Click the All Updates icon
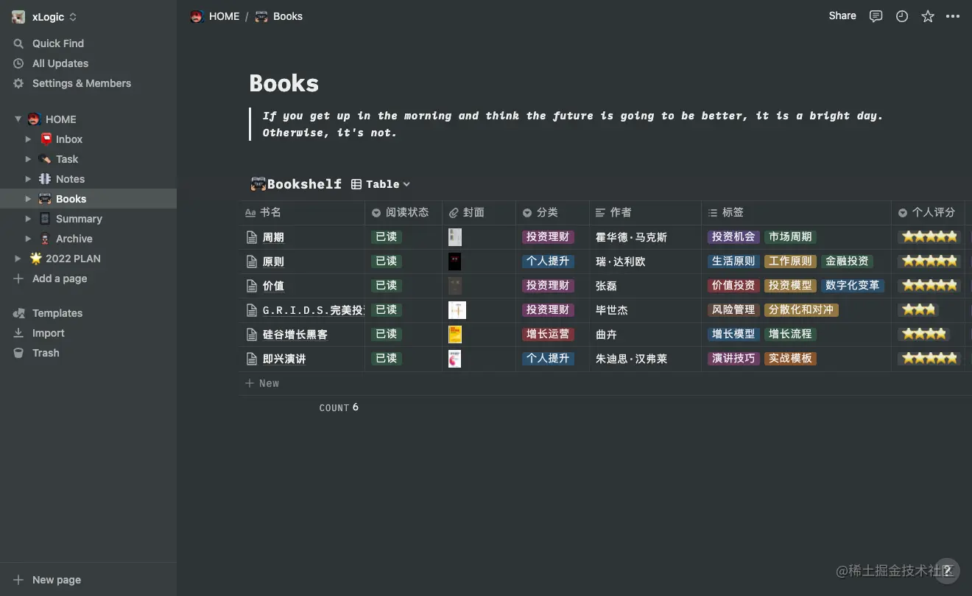Viewport: 972px width, 596px height. click(18, 63)
